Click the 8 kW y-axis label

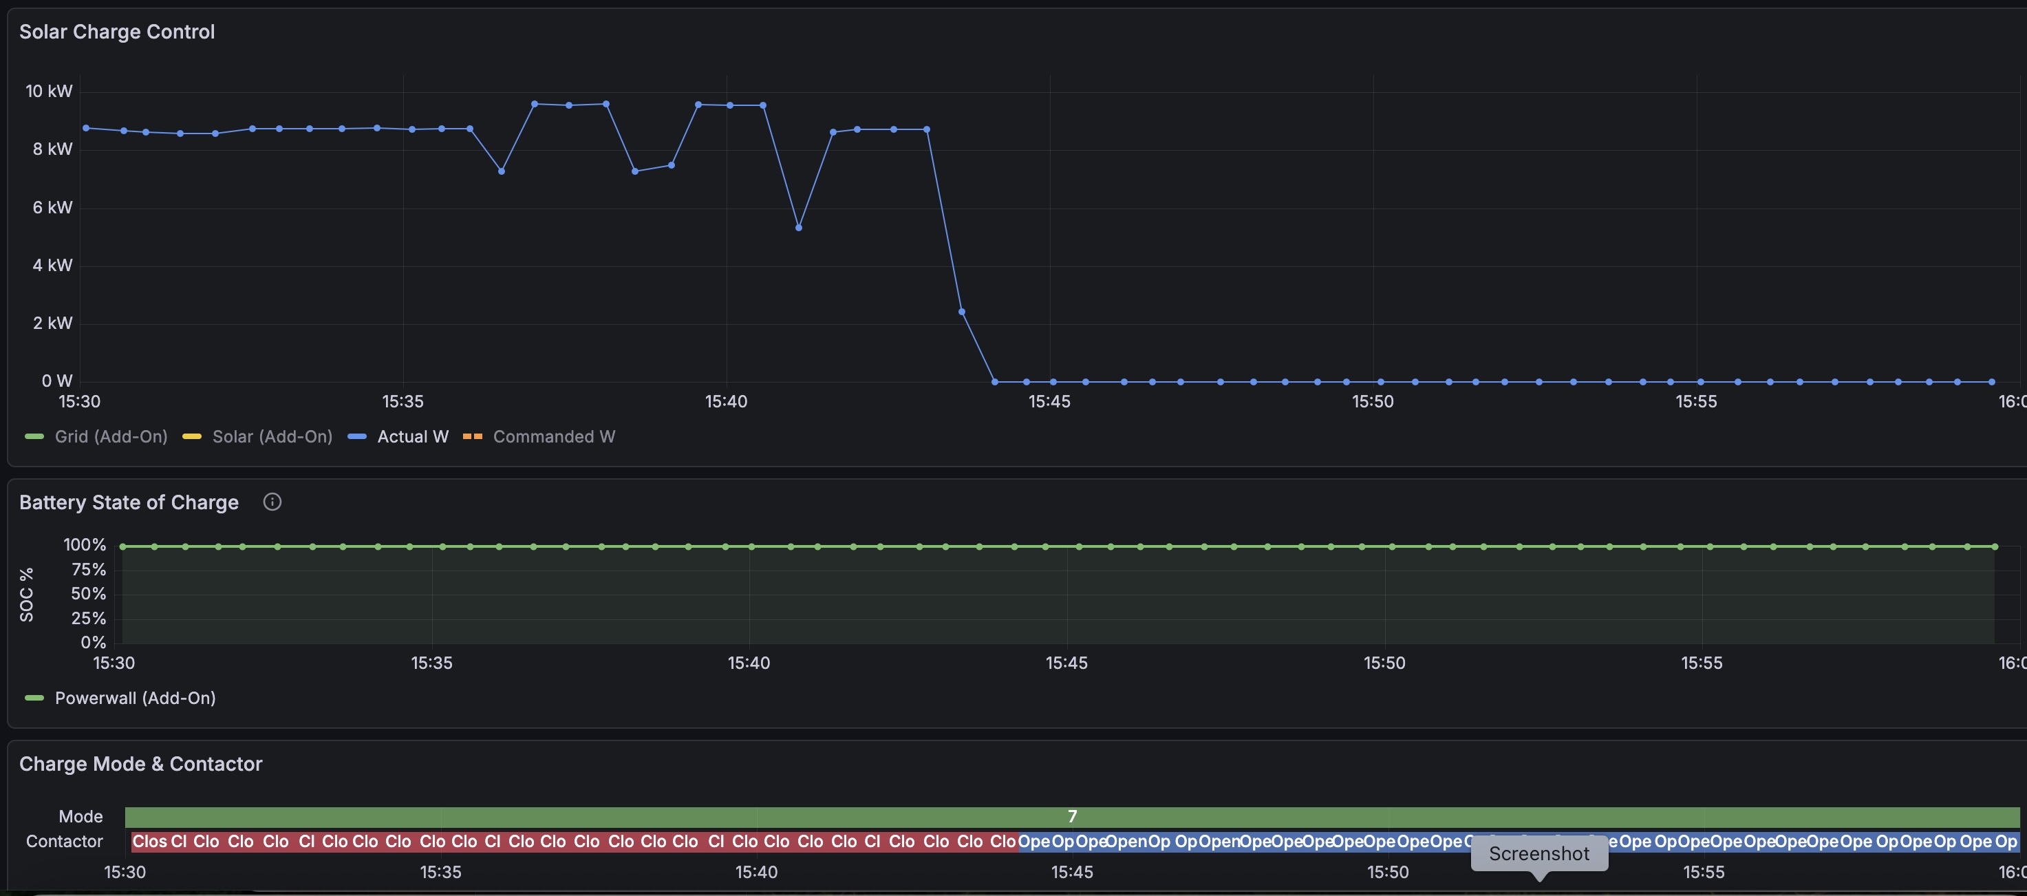(x=52, y=149)
